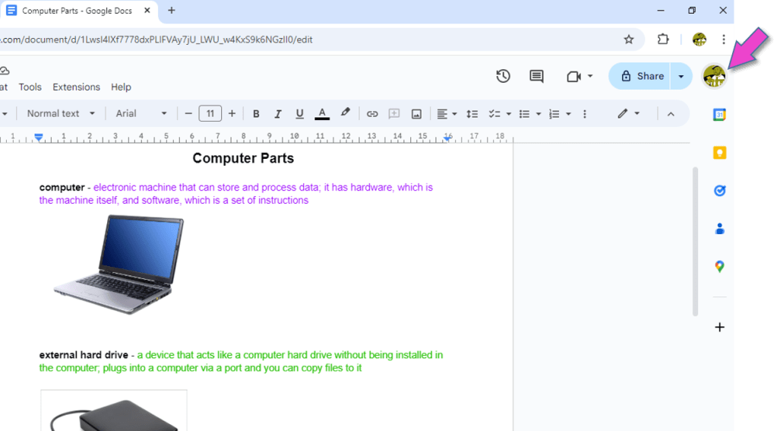Toggle italic formatting
This screenshot has height=431, width=777.
[278, 114]
